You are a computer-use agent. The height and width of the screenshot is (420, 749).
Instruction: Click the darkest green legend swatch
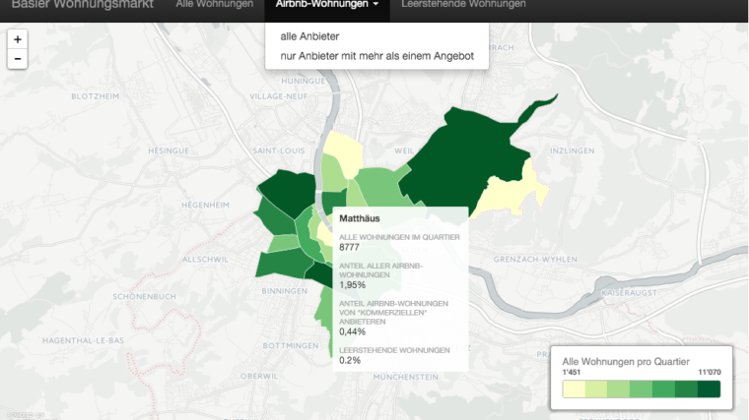[x=709, y=390]
